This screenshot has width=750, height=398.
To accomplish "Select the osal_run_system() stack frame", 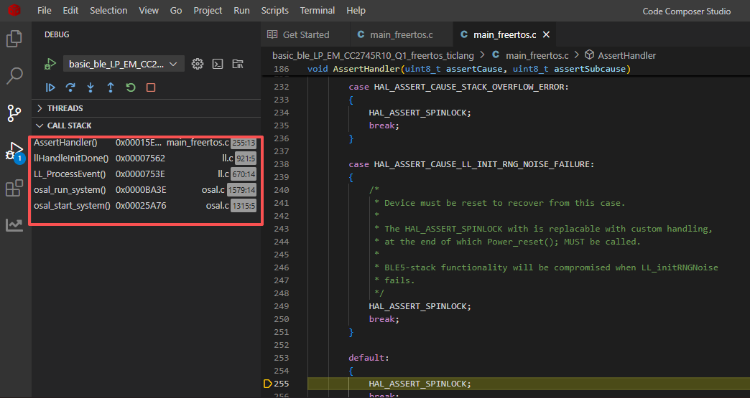I will pyautogui.click(x=70, y=190).
